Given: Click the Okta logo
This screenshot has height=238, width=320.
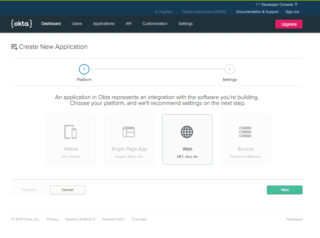Looking at the screenshot, I should coord(22,24).
